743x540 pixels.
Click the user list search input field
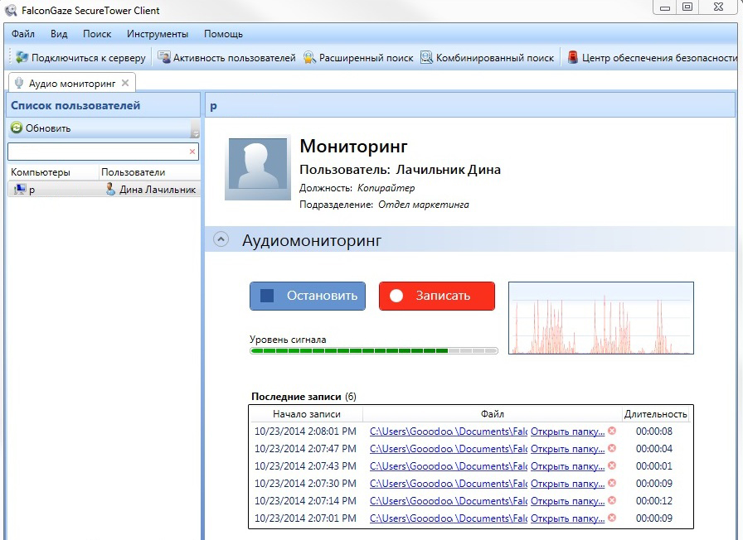98,152
